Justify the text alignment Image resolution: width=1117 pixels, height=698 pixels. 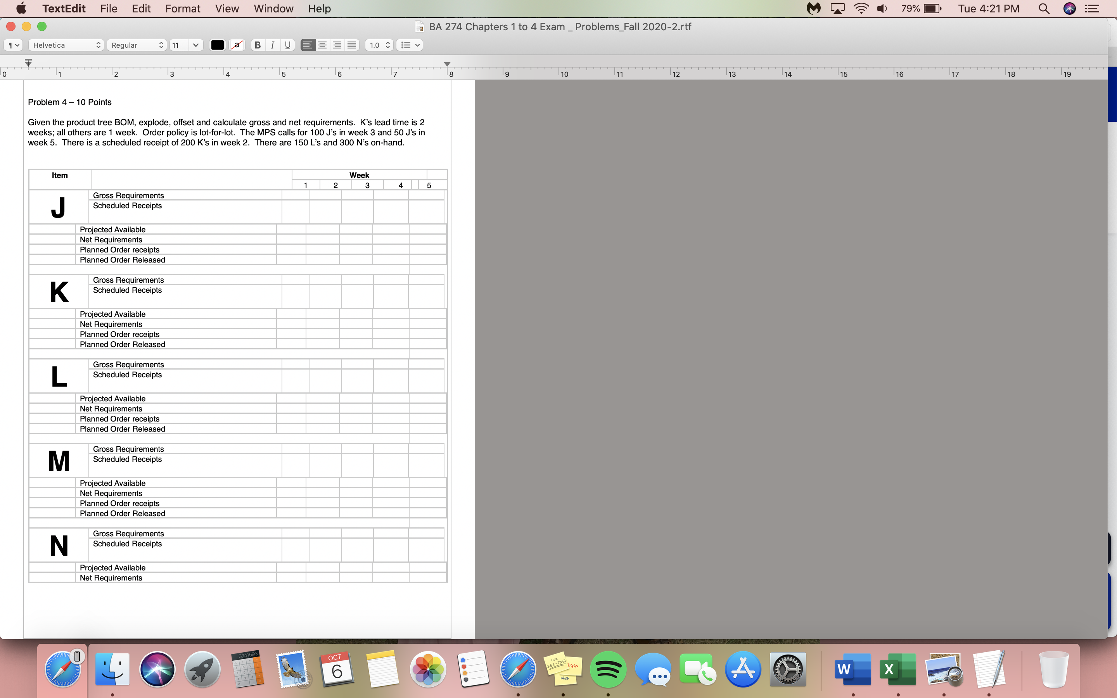point(352,45)
